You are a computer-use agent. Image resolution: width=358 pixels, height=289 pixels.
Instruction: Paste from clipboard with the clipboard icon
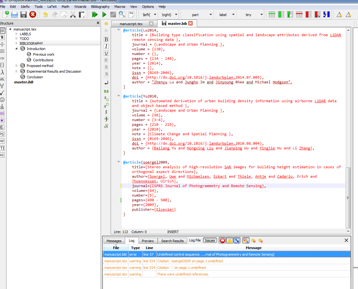click(x=82, y=14)
